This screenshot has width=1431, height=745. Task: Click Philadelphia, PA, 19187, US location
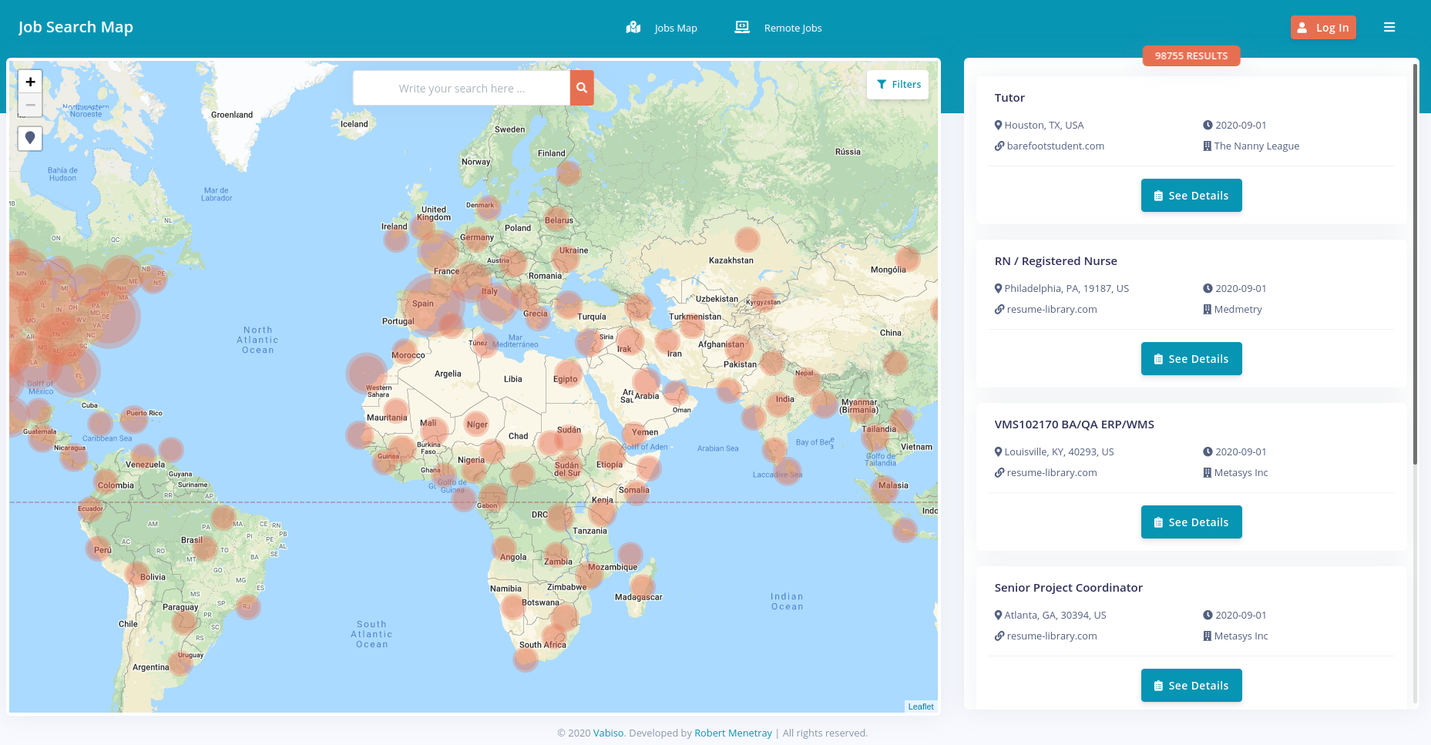1067,288
